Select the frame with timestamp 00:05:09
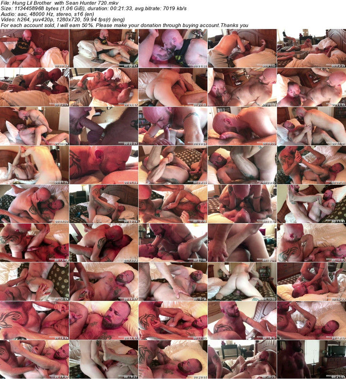 point(35,126)
